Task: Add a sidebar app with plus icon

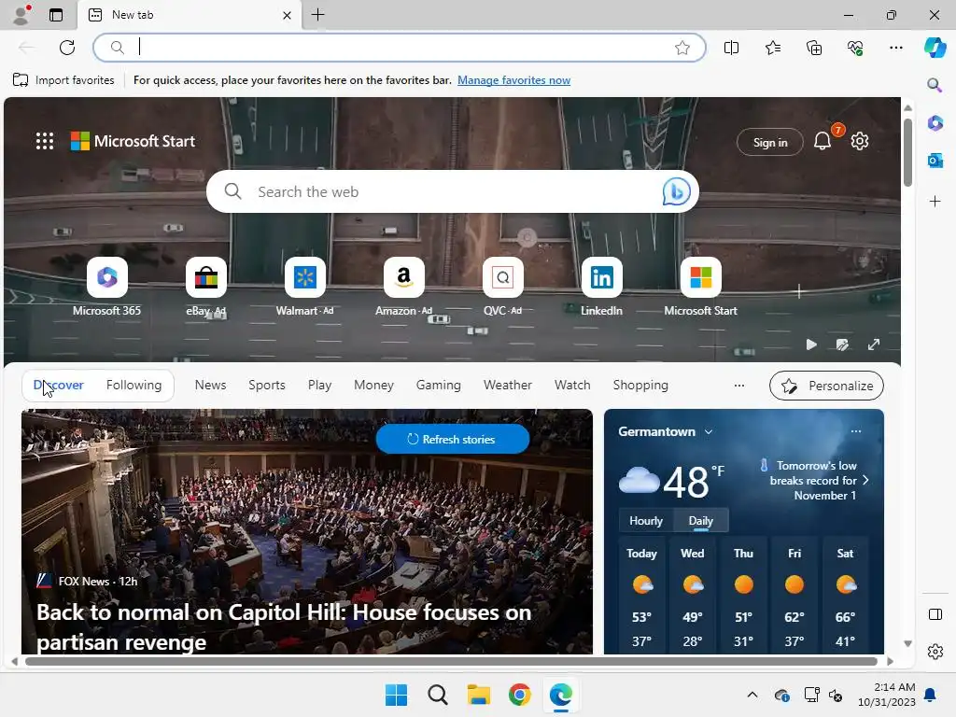Action: 935,202
